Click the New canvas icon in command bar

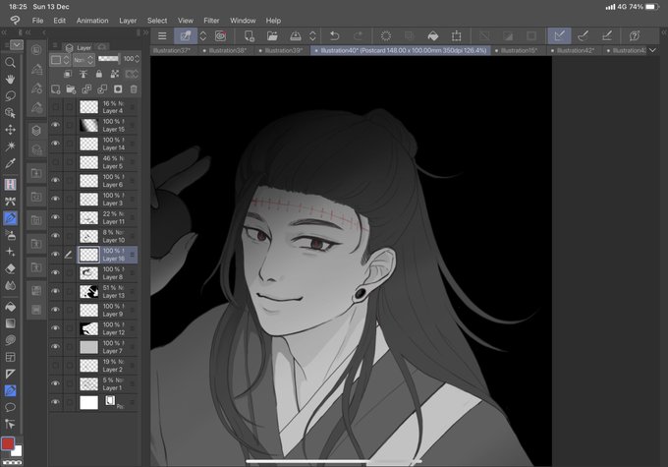point(250,36)
